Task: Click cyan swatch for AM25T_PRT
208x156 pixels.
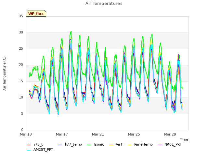Action: coord(29,150)
